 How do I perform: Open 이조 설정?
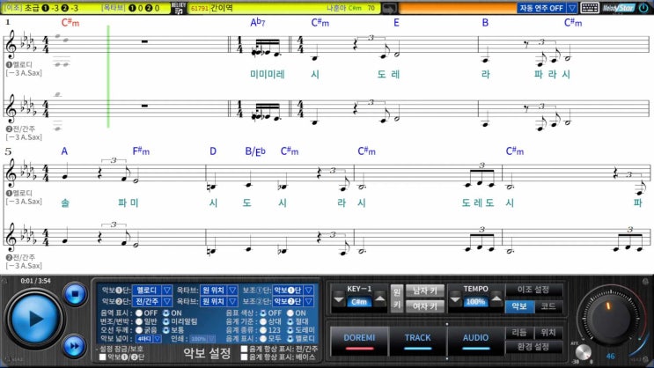coord(533,290)
